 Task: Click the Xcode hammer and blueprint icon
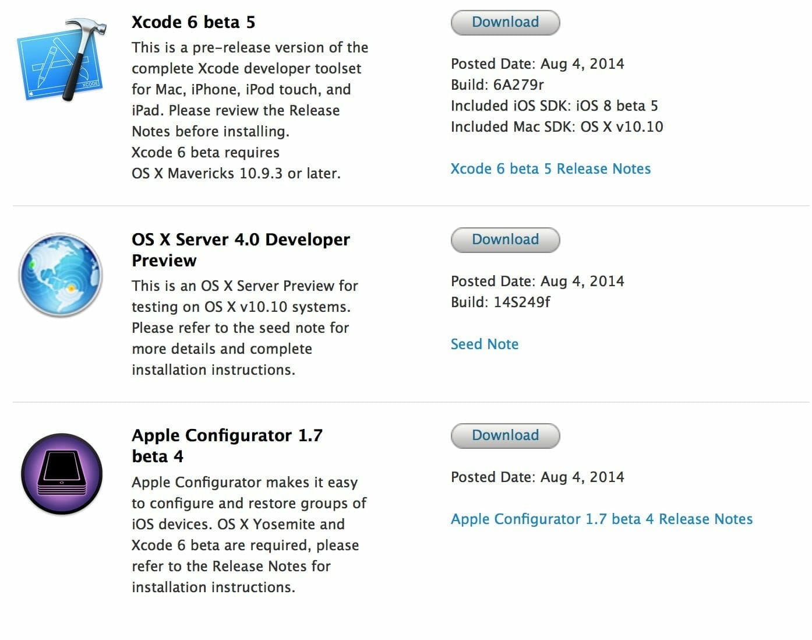tap(62, 60)
